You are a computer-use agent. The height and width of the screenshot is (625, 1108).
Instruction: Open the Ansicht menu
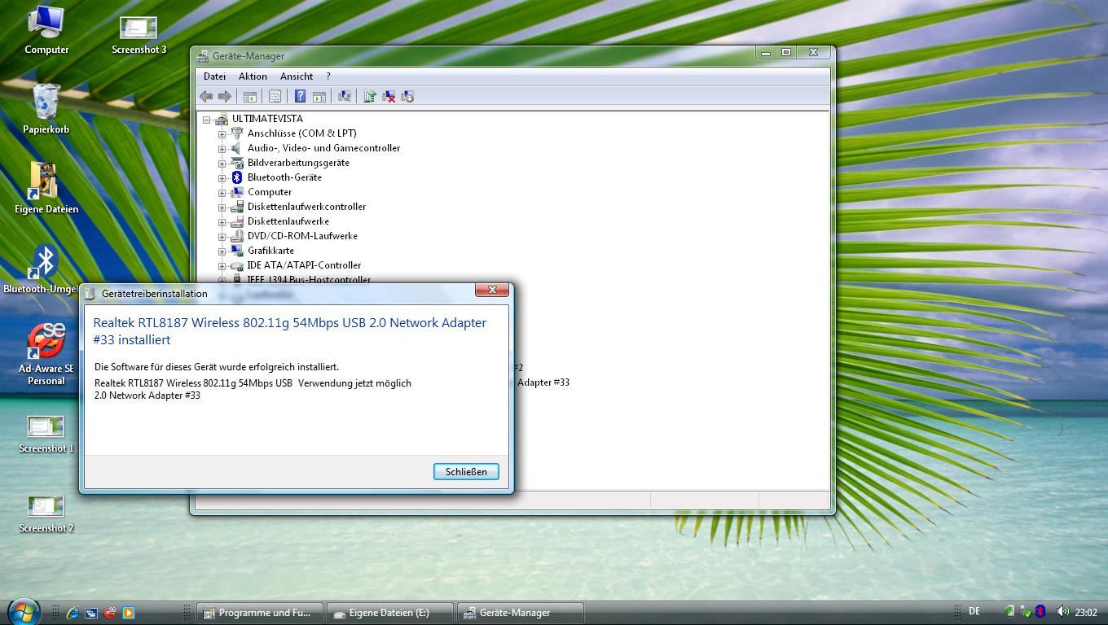(x=297, y=76)
